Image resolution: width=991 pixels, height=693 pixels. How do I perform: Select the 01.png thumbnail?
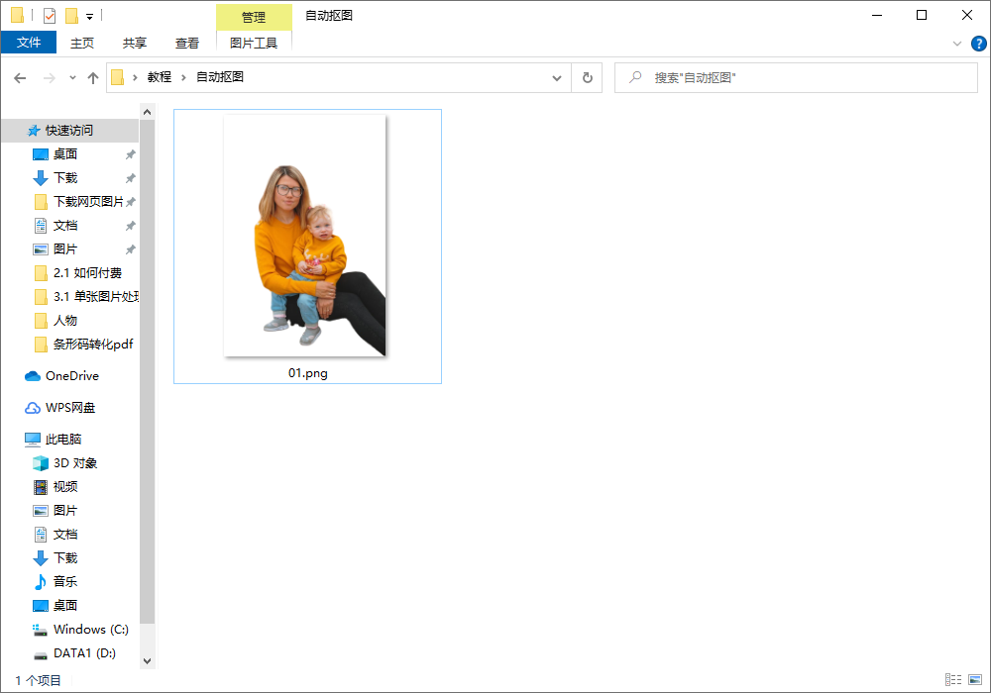click(x=306, y=246)
